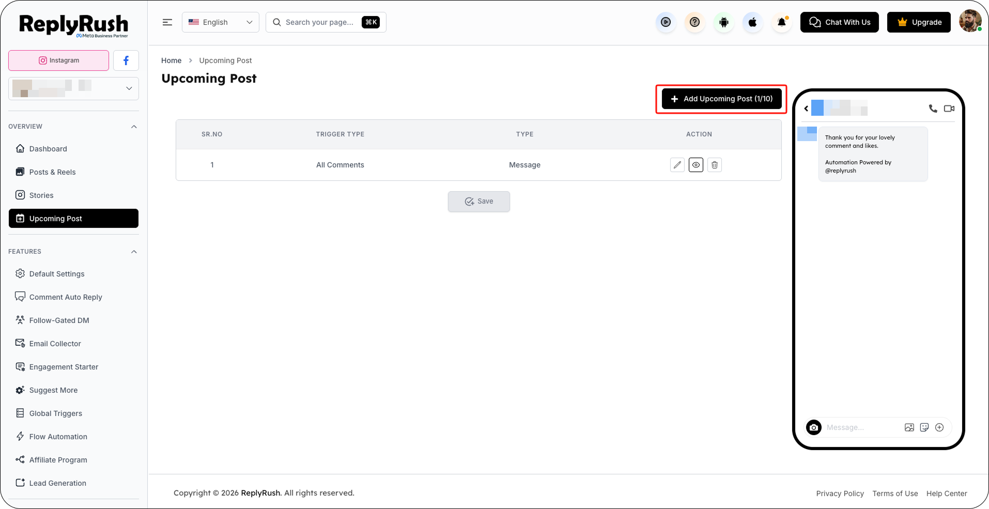Viewport: 989px width, 509px height.
Task: Click the Message type cell
Action: click(x=524, y=165)
